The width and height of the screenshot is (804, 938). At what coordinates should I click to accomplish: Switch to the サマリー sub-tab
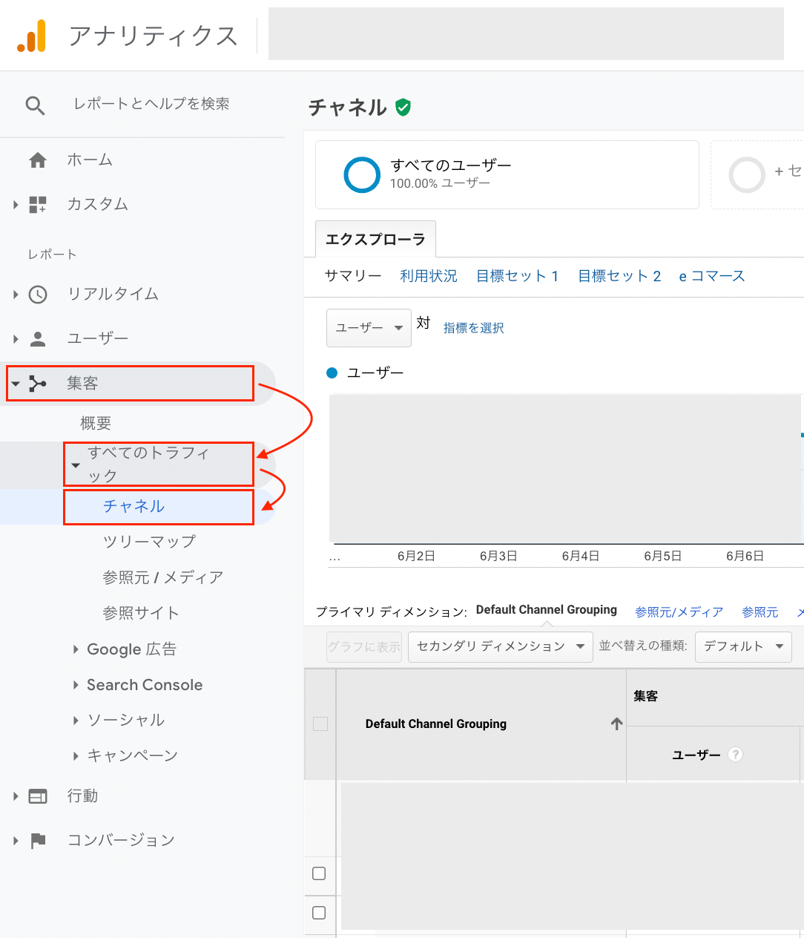pos(353,276)
